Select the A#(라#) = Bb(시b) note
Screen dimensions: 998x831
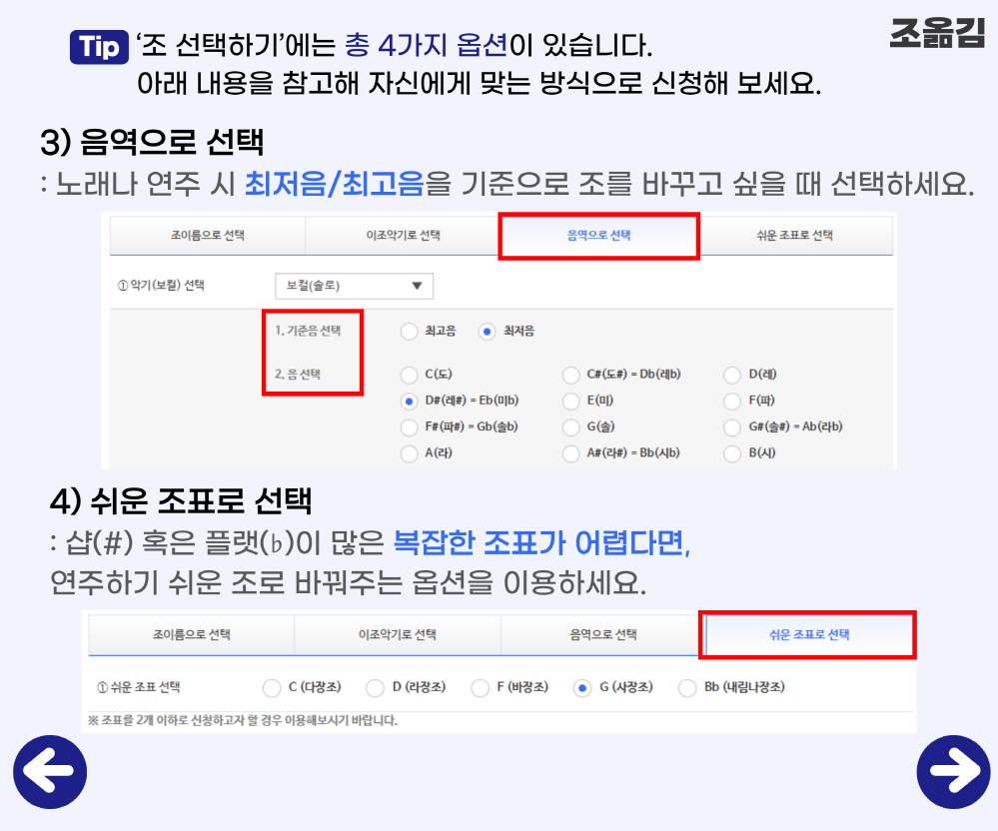(573, 454)
